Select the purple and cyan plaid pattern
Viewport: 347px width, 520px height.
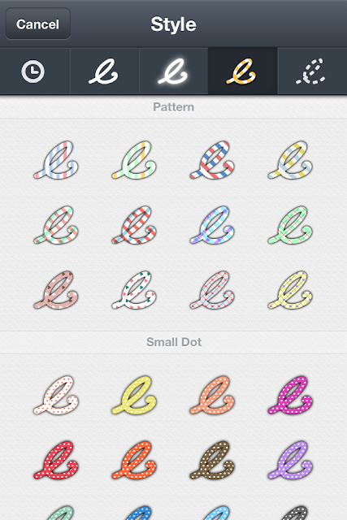pyautogui.click(x=213, y=225)
